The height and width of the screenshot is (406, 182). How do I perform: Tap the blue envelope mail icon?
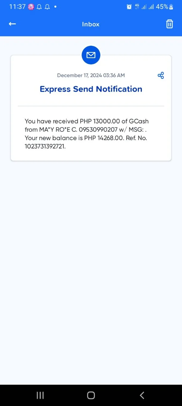pos(91,55)
